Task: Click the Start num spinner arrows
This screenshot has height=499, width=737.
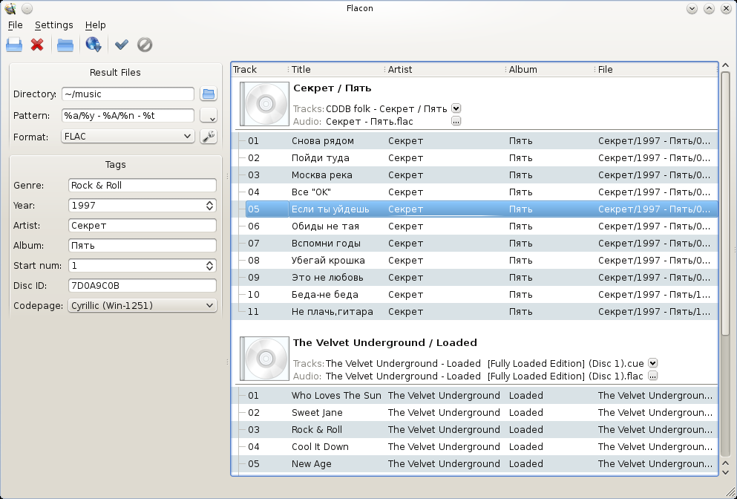Action: [209, 266]
